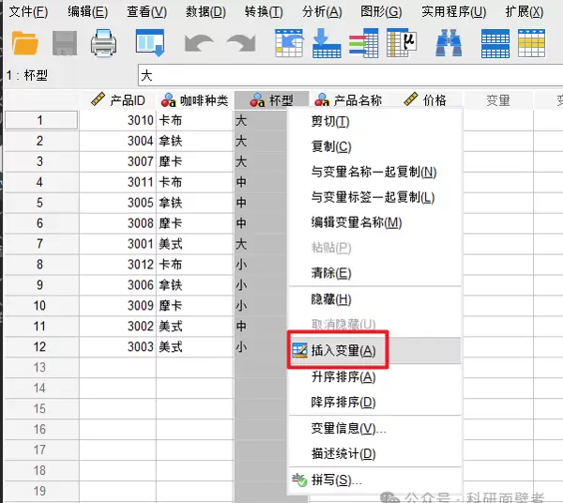Click the Print icon in the toolbar
Image resolution: width=563 pixels, height=503 pixels.
point(104,42)
